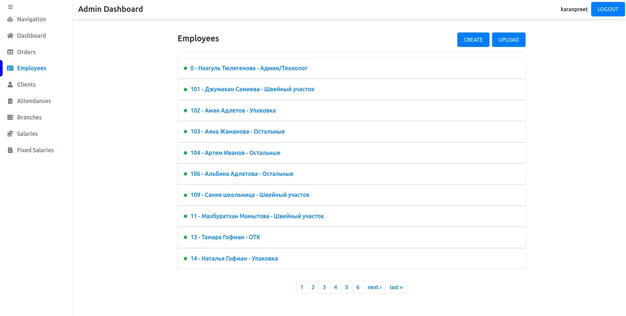Image resolution: width=626 pixels, height=316 pixels.
Task: Open employee 109 - Сания школьница
Action: (250, 195)
